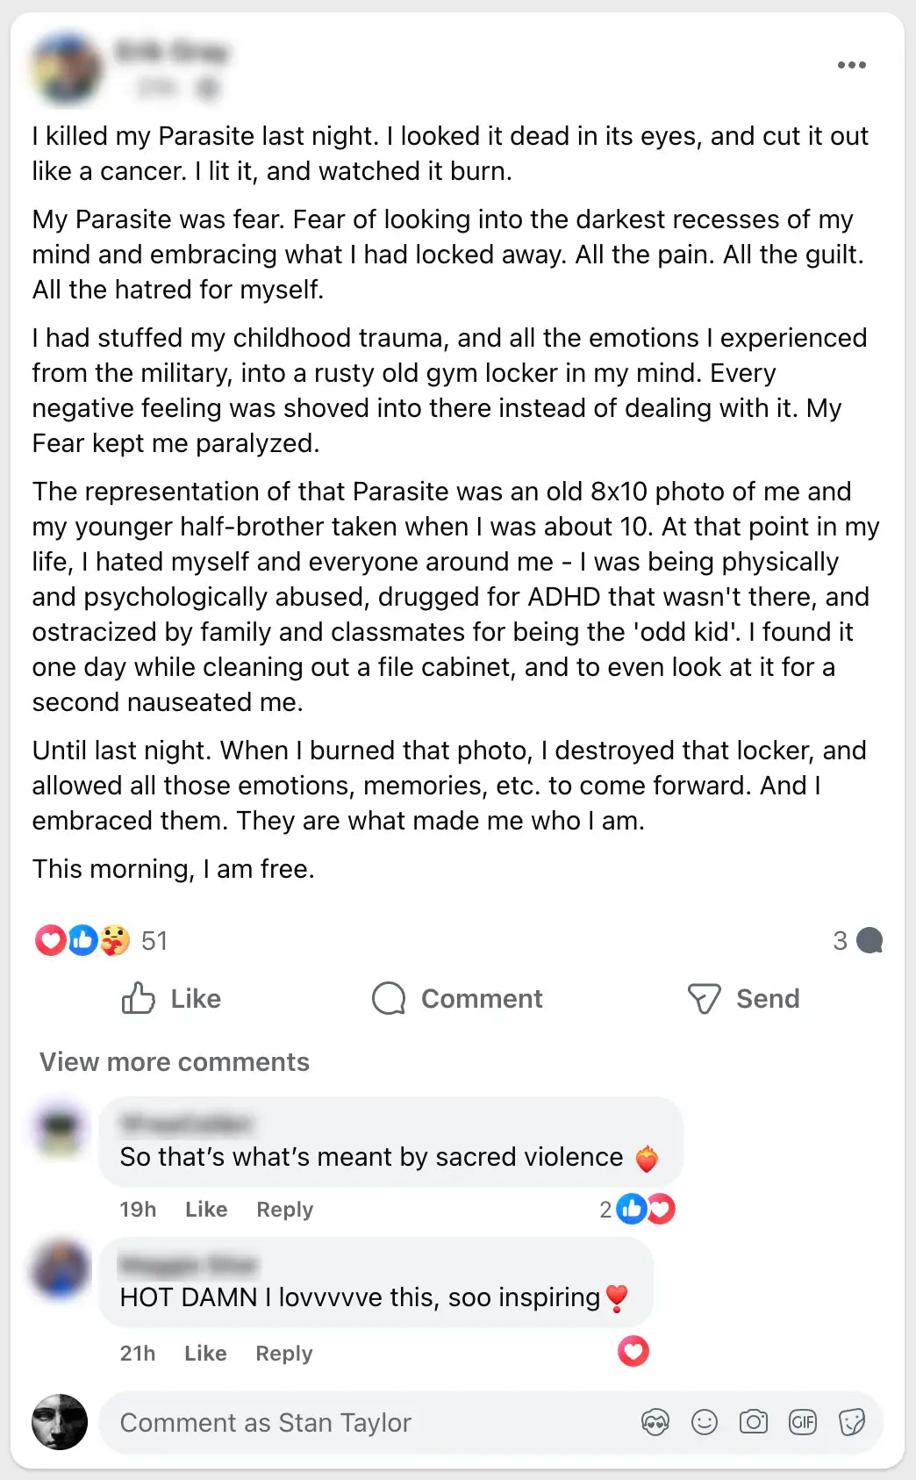This screenshot has height=1480, width=916.
Task: Click the 3 comments count icon
Action: coord(857,941)
